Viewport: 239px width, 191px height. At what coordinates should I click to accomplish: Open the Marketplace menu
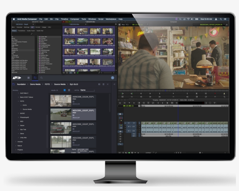click(111, 19)
